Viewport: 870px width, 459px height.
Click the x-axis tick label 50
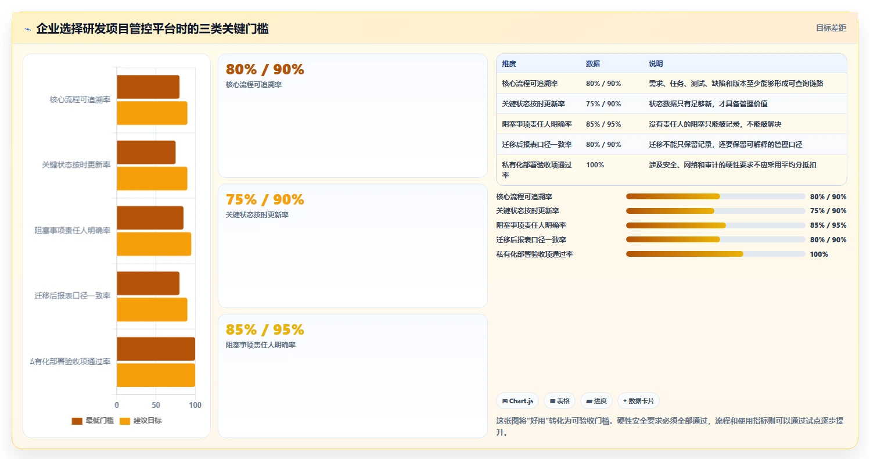pyautogui.click(x=156, y=405)
